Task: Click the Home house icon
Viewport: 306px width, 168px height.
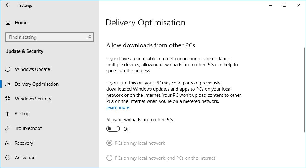Action: pyautogui.click(x=8, y=23)
